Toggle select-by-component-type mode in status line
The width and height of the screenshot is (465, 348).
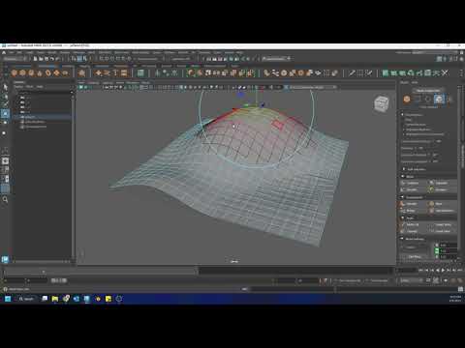pos(84,59)
